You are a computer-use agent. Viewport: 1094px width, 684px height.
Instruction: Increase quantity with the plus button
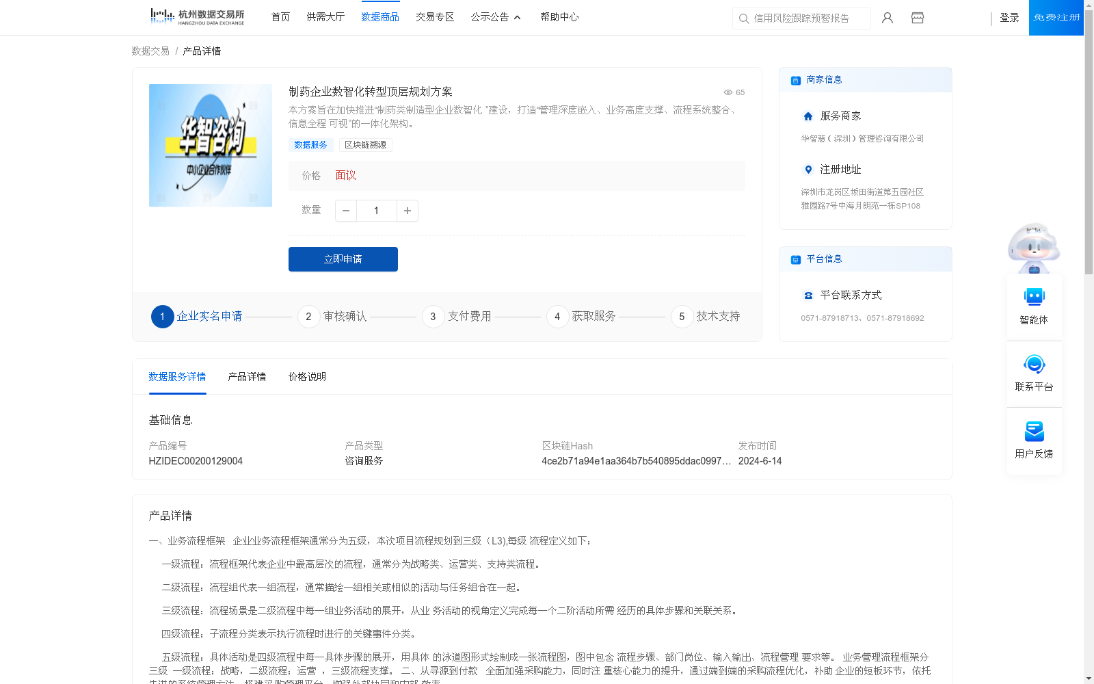408,211
